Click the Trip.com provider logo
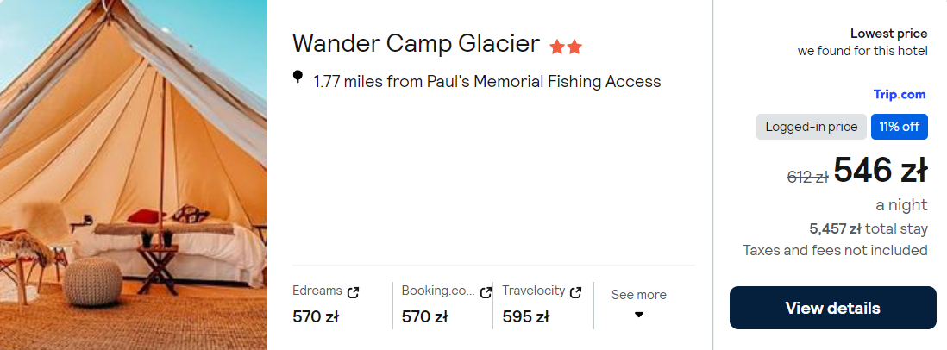Image resolution: width=947 pixels, height=350 pixels. (x=900, y=95)
